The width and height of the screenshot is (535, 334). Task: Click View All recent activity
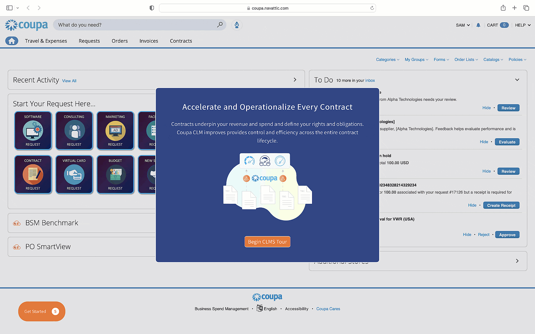pyautogui.click(x=69, y=81)
